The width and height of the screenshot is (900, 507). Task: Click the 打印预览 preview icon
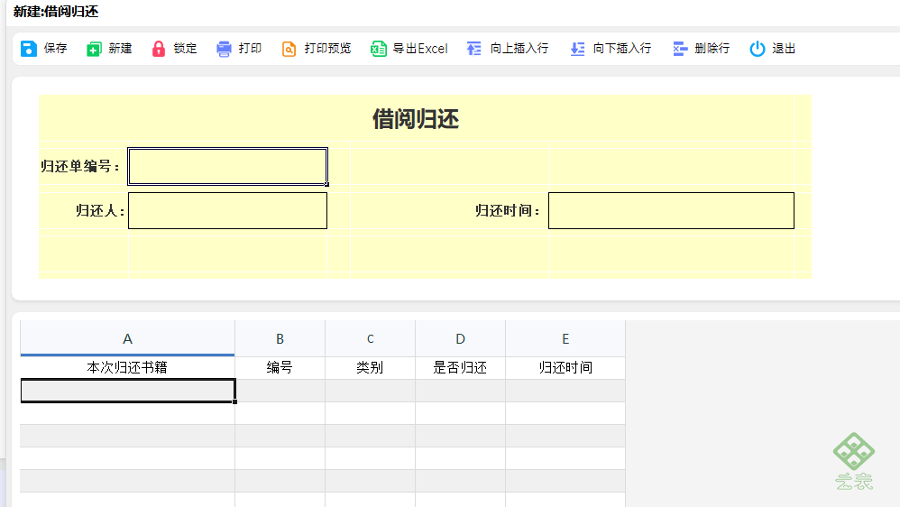(289, 49)
